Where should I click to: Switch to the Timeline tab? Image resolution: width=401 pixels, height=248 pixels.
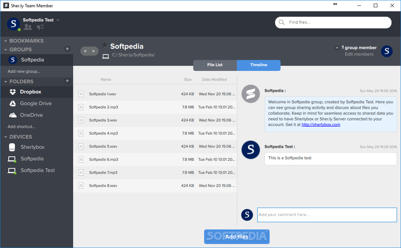259,65
